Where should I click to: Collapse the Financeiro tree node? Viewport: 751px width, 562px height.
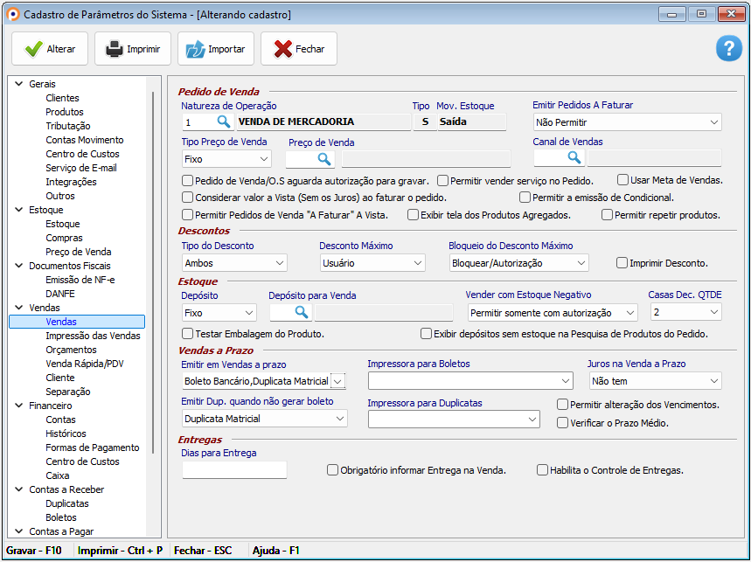point(18,406)
